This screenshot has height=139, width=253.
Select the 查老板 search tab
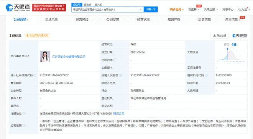(88, 5)
